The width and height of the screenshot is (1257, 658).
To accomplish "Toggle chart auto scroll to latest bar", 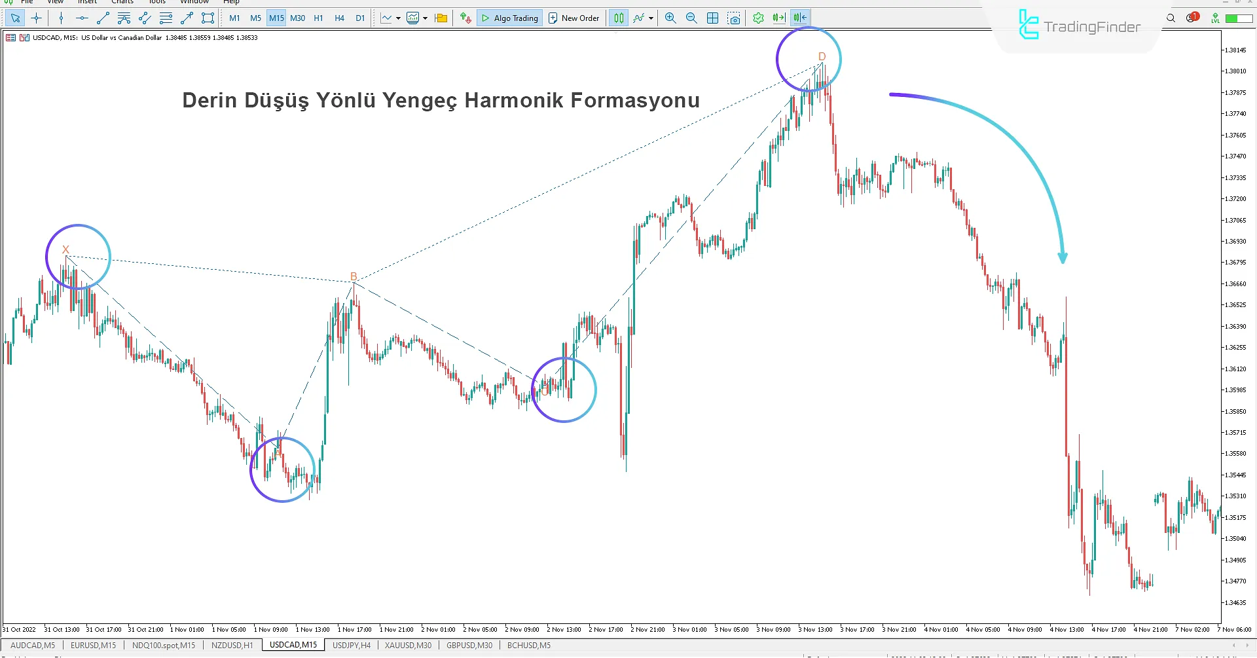I will pos(778,18).
